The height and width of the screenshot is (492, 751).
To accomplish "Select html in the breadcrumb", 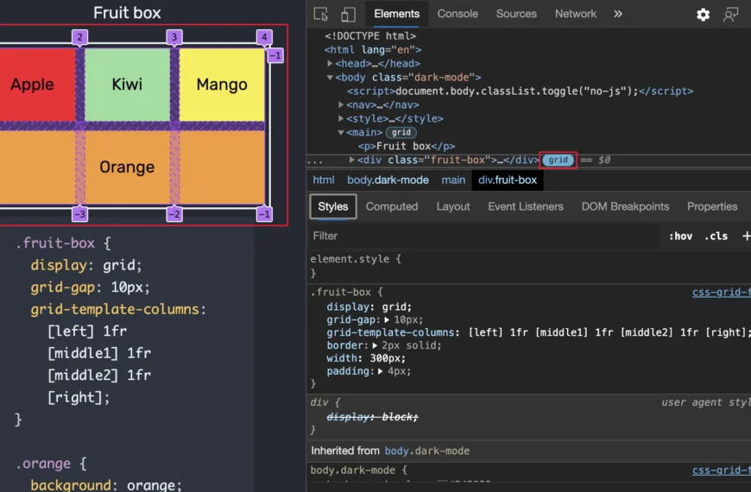I will click(324, 180).
